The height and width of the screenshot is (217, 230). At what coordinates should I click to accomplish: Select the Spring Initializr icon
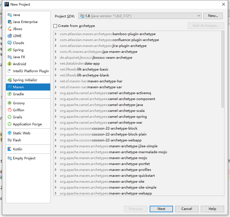[10, 80]
